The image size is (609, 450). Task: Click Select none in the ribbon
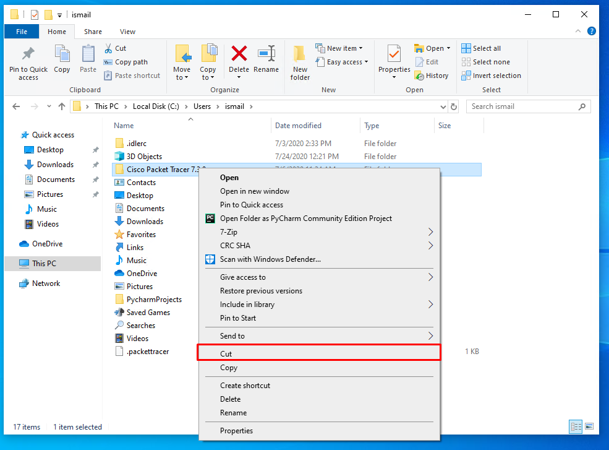(x=485, y=62)
